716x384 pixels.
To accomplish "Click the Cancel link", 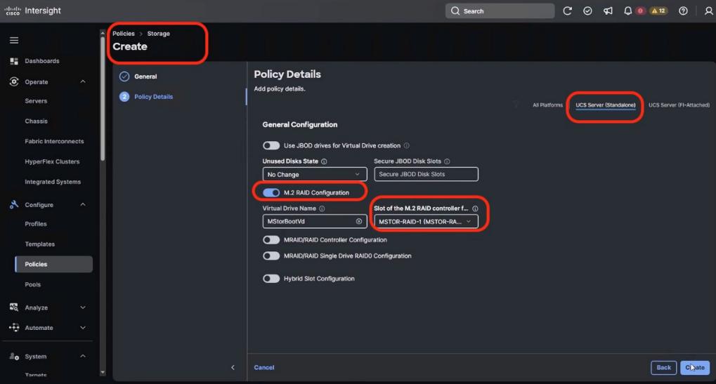I will [264, 368].
